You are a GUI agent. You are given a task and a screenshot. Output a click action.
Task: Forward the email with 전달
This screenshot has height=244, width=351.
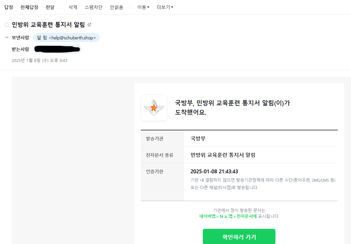tap(50, 7)
